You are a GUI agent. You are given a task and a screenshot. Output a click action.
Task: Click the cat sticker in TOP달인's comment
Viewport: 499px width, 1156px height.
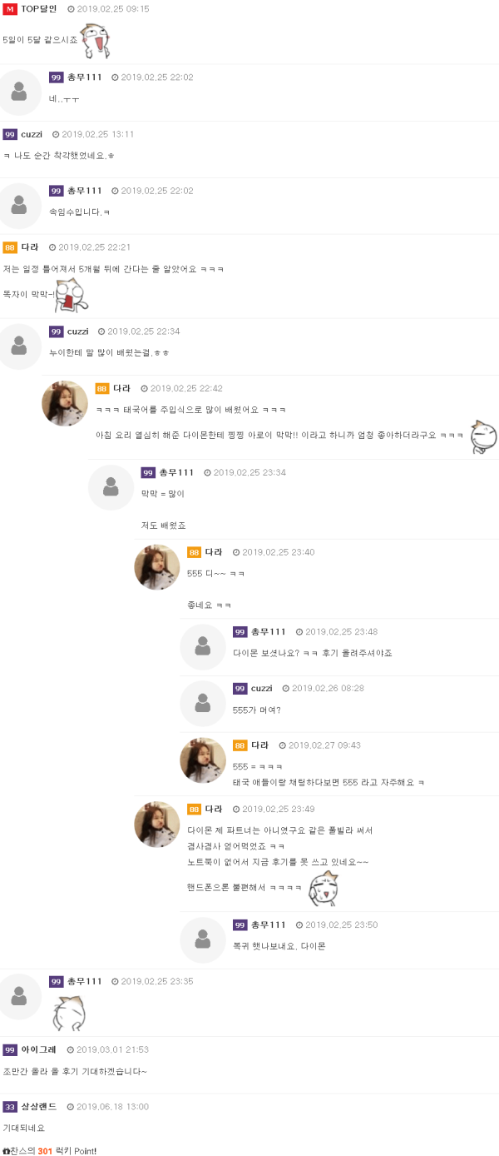point(96,38)
